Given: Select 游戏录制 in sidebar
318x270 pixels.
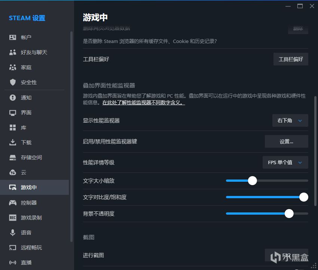Looking at the screenshot, I should 34,218.
